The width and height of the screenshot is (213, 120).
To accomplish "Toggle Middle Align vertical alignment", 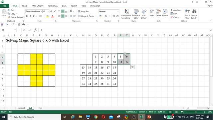I will pyautogui.click(x=63, y=11).
